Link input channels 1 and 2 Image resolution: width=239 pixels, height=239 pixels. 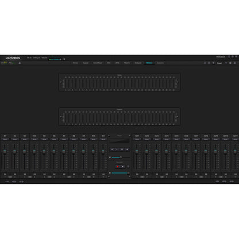[10, 177]
